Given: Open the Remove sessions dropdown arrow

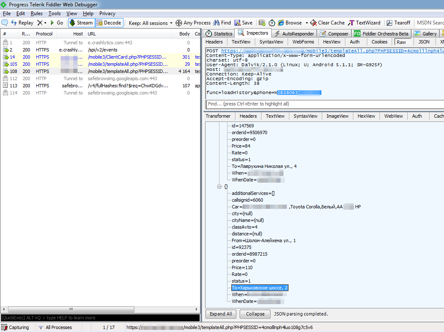Looking at the screenshot, I should (45, 23).
